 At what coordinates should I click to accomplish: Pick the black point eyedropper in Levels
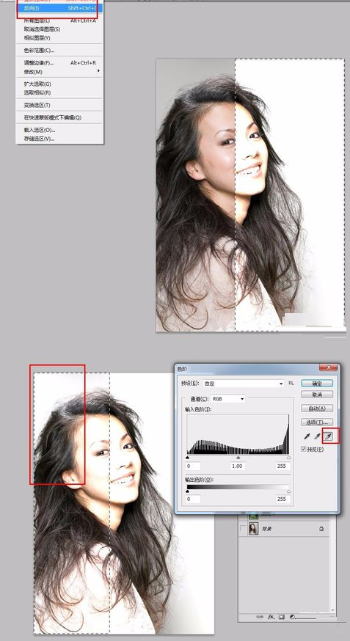pyautogui.click(x=307, y=436)
